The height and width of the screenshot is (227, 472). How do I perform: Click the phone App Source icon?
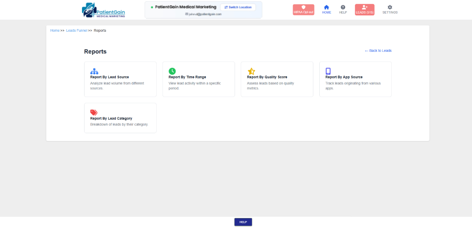328,71
